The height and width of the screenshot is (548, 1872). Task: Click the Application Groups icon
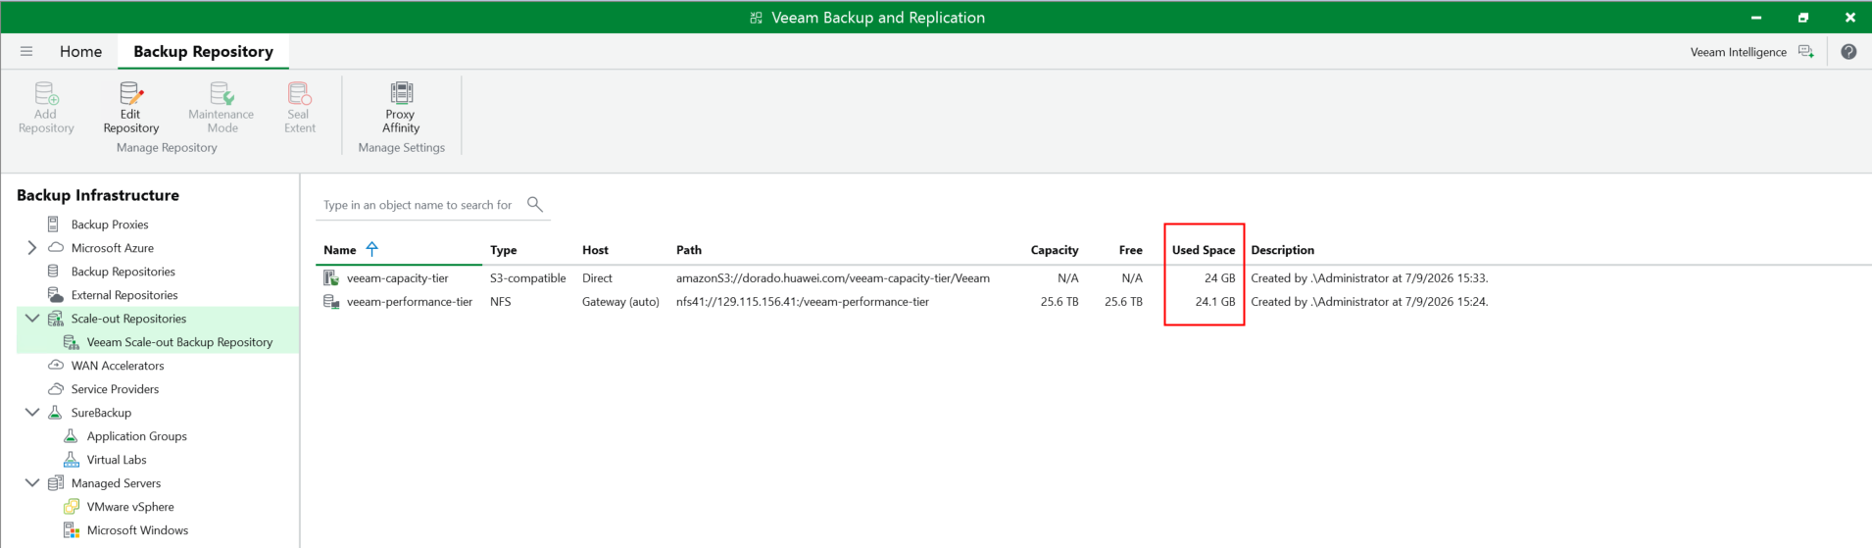(x=71, y=436)
